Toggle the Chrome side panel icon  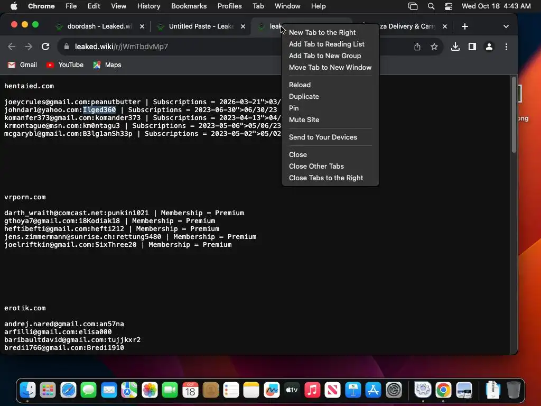[x=472, y=47]
